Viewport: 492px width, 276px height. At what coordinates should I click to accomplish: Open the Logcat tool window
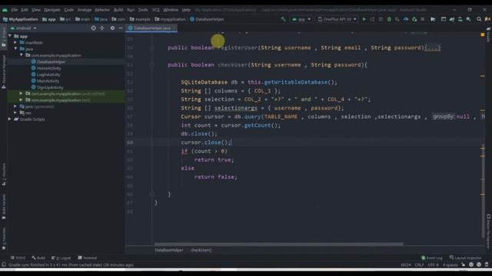point(61,258)
